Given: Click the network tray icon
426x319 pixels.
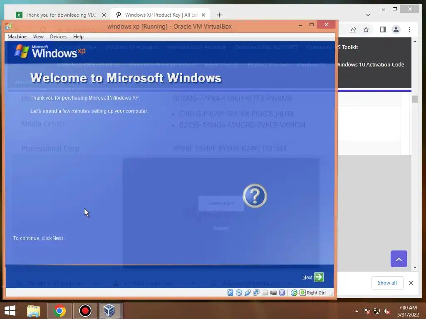Looking at the screenshot, I should click(x=377, y=311).
